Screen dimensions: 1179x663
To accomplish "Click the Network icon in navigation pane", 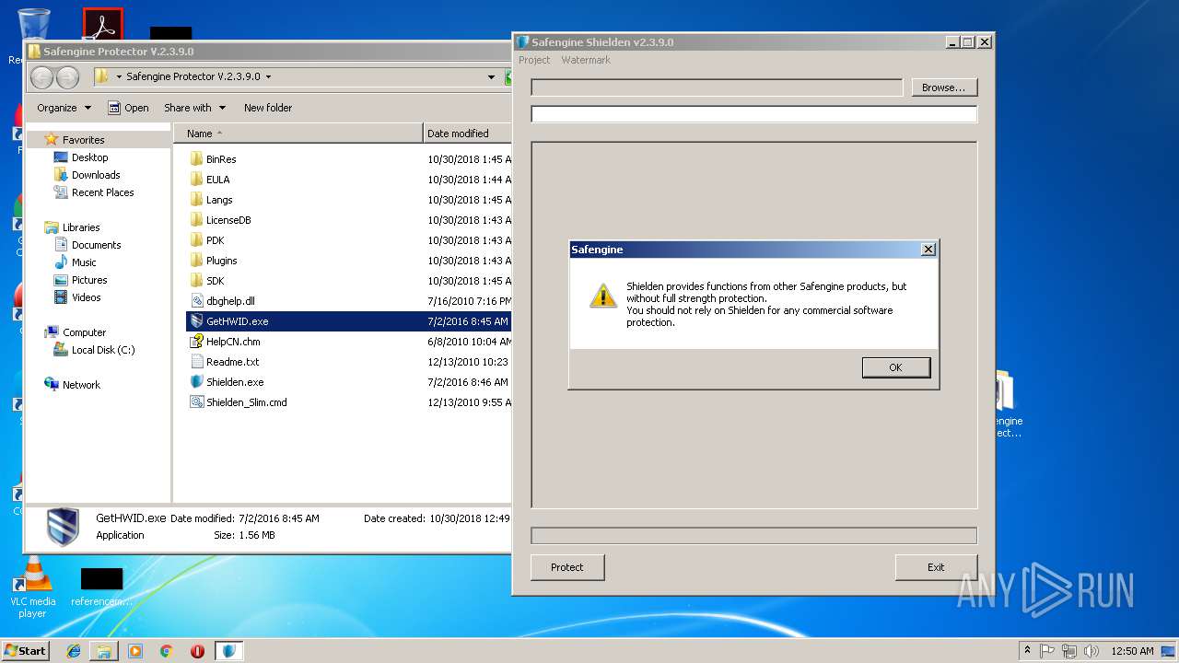I will tap(52, 385).
